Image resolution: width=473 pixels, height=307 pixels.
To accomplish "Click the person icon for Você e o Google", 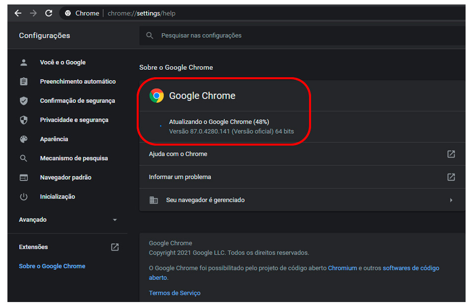I will [23, 62].
